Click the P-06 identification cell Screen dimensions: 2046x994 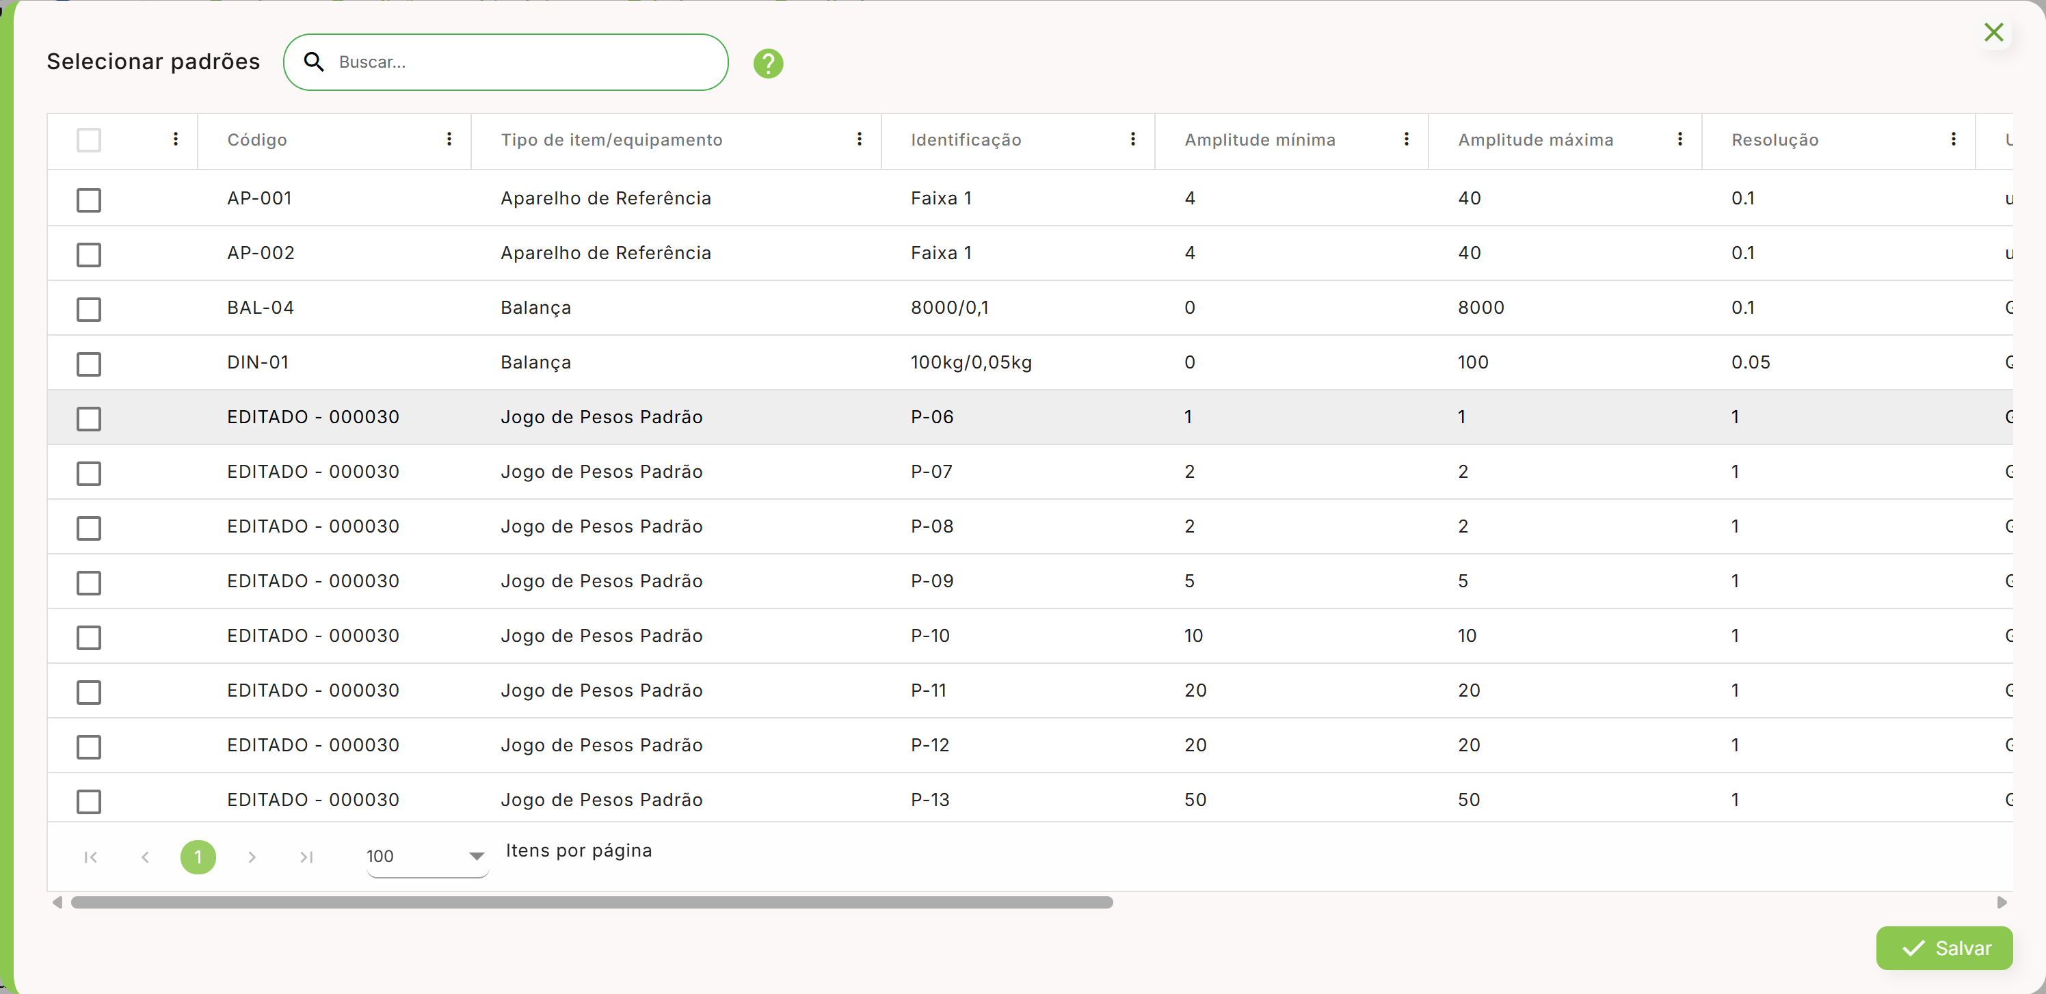931,418
